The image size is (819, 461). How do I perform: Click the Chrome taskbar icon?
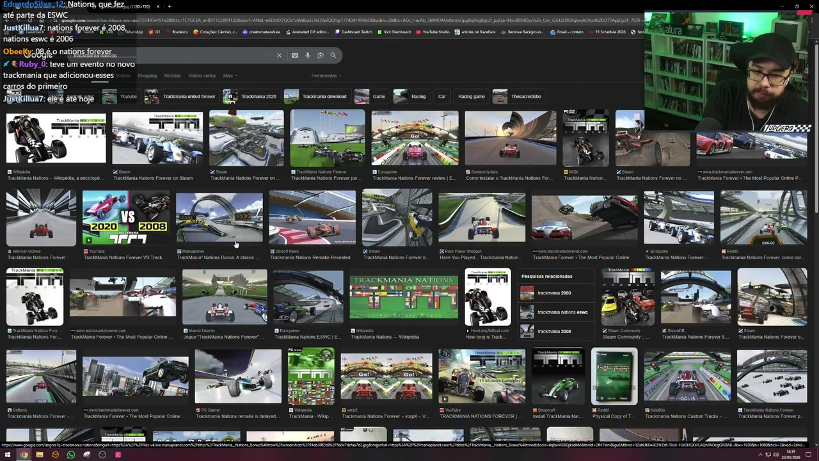tap(24, 455)
